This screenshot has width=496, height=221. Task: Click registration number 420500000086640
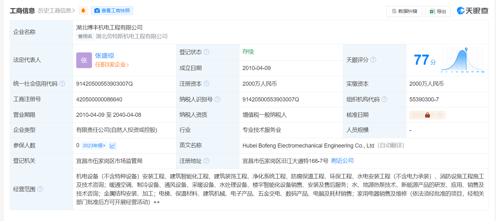point(99,100)
